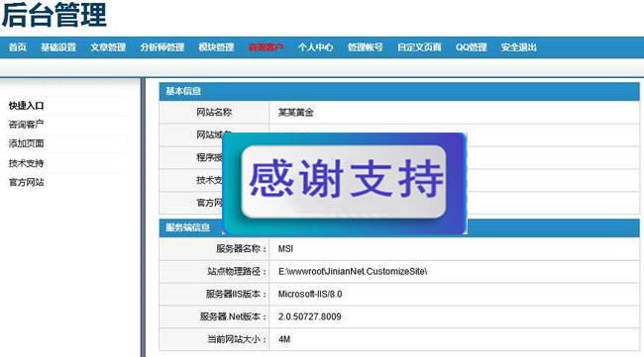The image size is (644, 357).
Task: Click the 网站名称 label cell
Action: [x=214, y=112]
